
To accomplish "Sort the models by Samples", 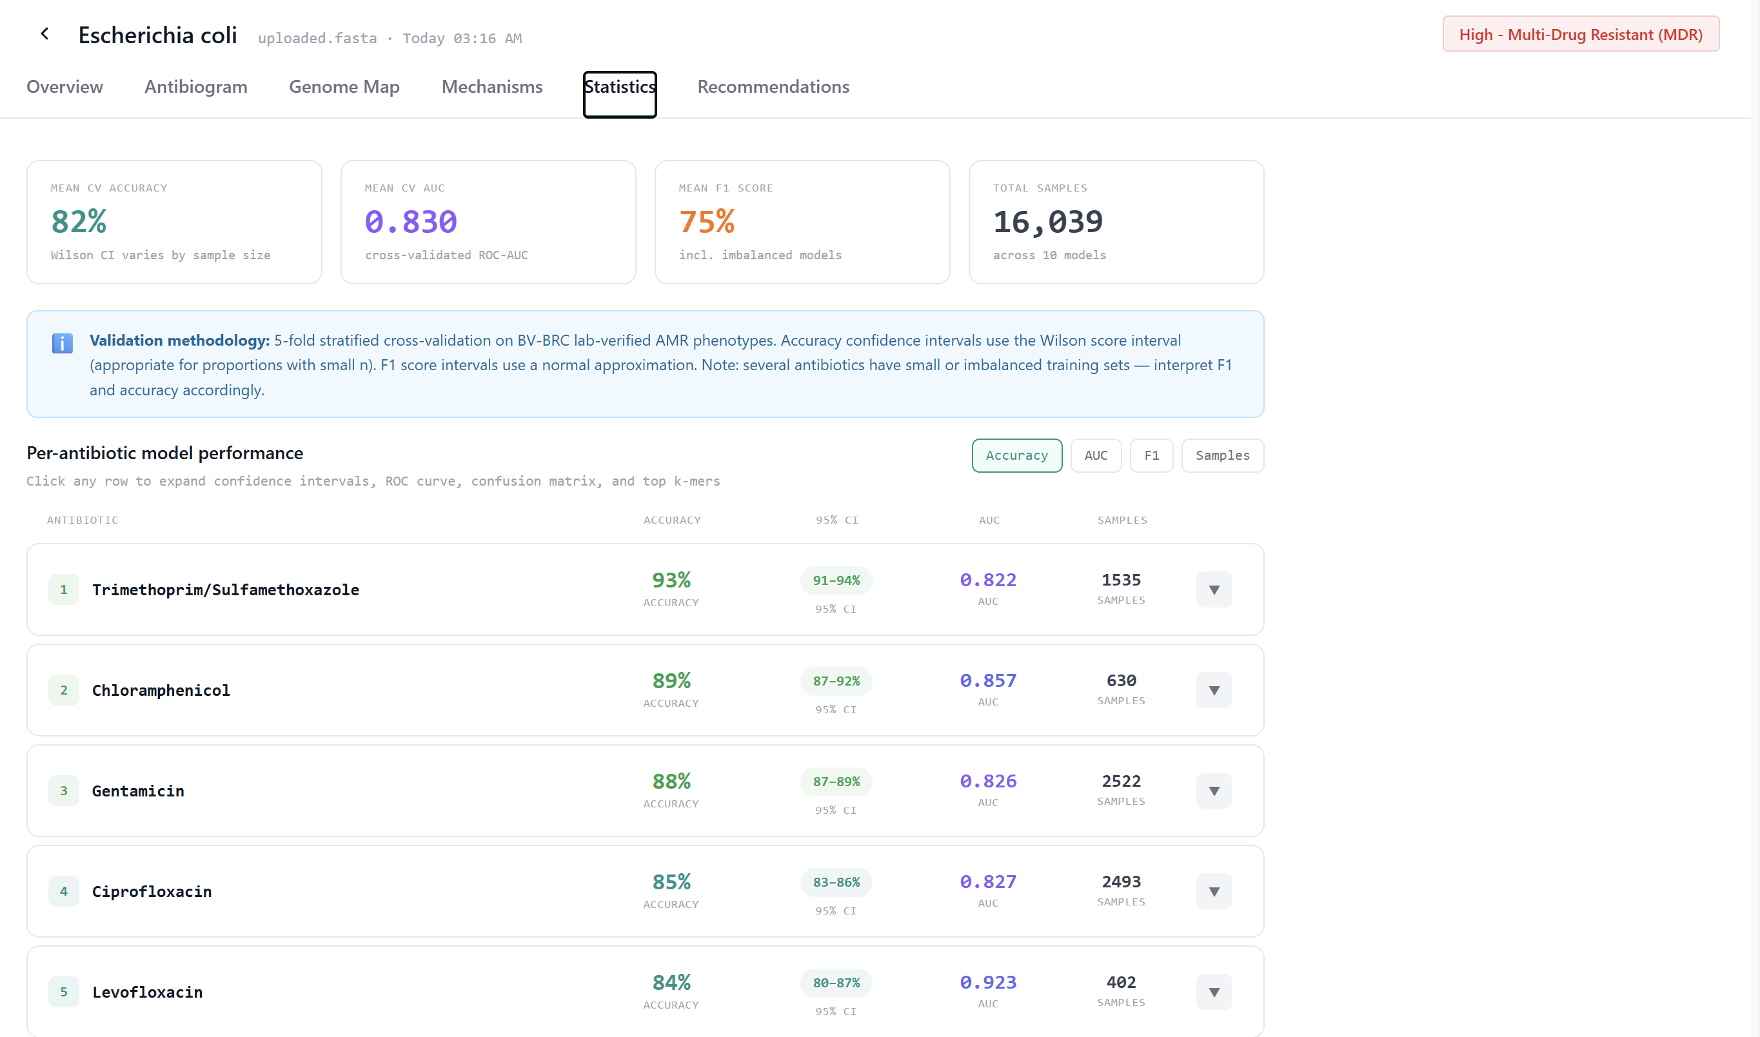I will point(1221,455).
